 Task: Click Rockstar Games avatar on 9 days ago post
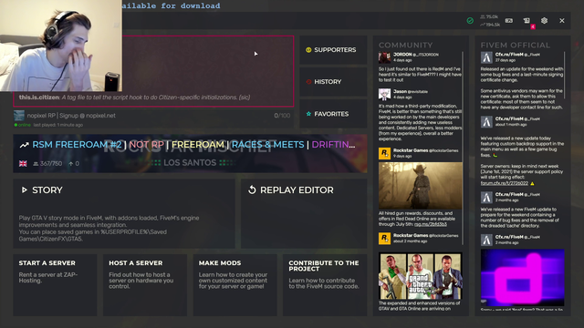tap(384, 153)
